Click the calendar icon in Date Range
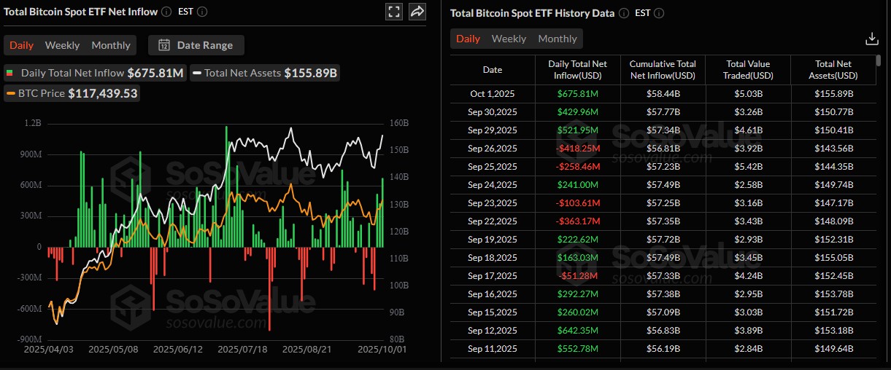Screen dimensions: 891x370 pos(164,45)
